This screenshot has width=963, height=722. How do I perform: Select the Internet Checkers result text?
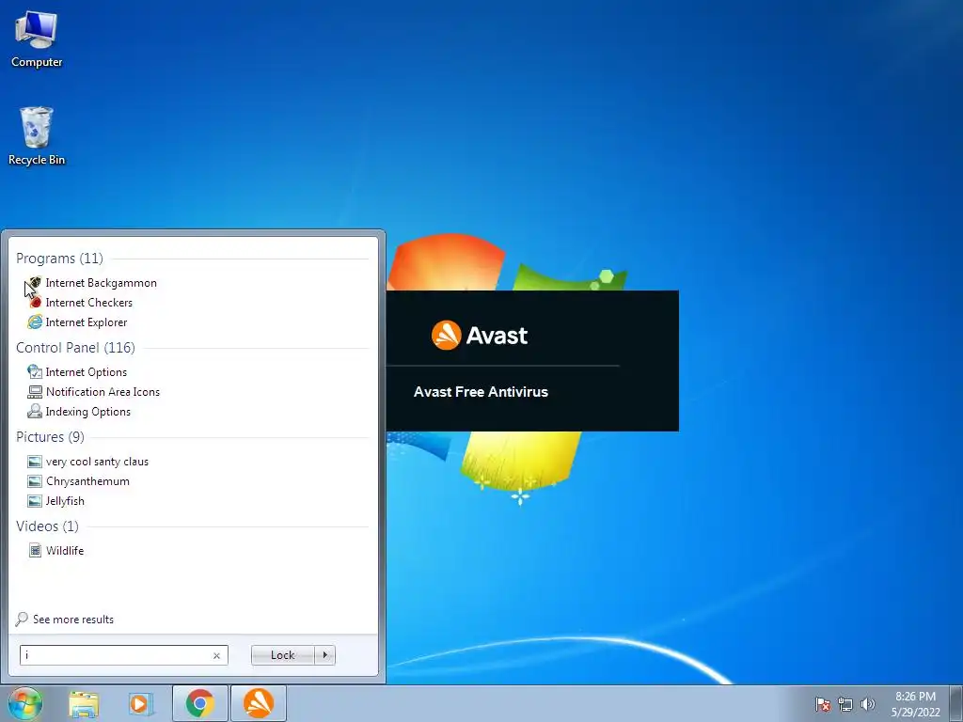click(x=89, y=303)
